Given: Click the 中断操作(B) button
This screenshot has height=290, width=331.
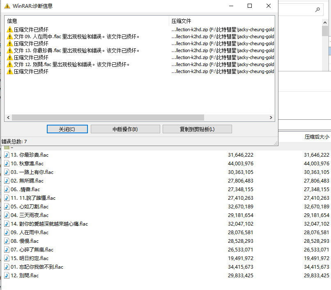Looking at the screenshot, I should tap(125, 129).
